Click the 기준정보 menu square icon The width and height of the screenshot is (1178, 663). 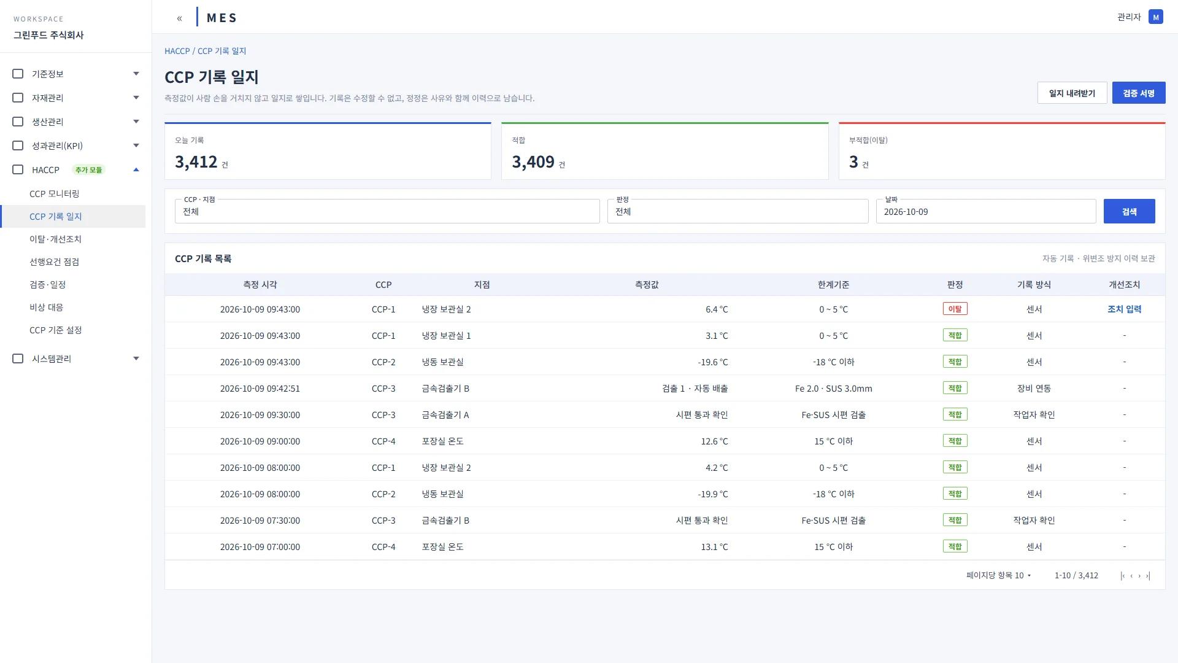pyautogui.click(x=18, y=74)
